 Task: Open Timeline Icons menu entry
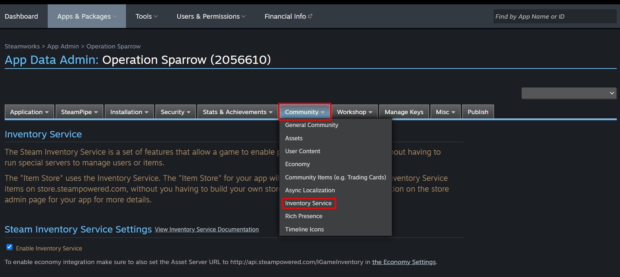pyautogui.click(x=335, y=229)
